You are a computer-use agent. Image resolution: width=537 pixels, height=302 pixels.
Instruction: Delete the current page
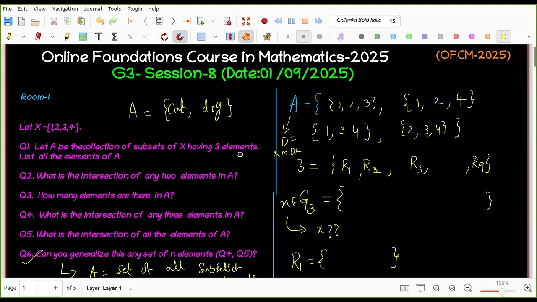[228, 21]
